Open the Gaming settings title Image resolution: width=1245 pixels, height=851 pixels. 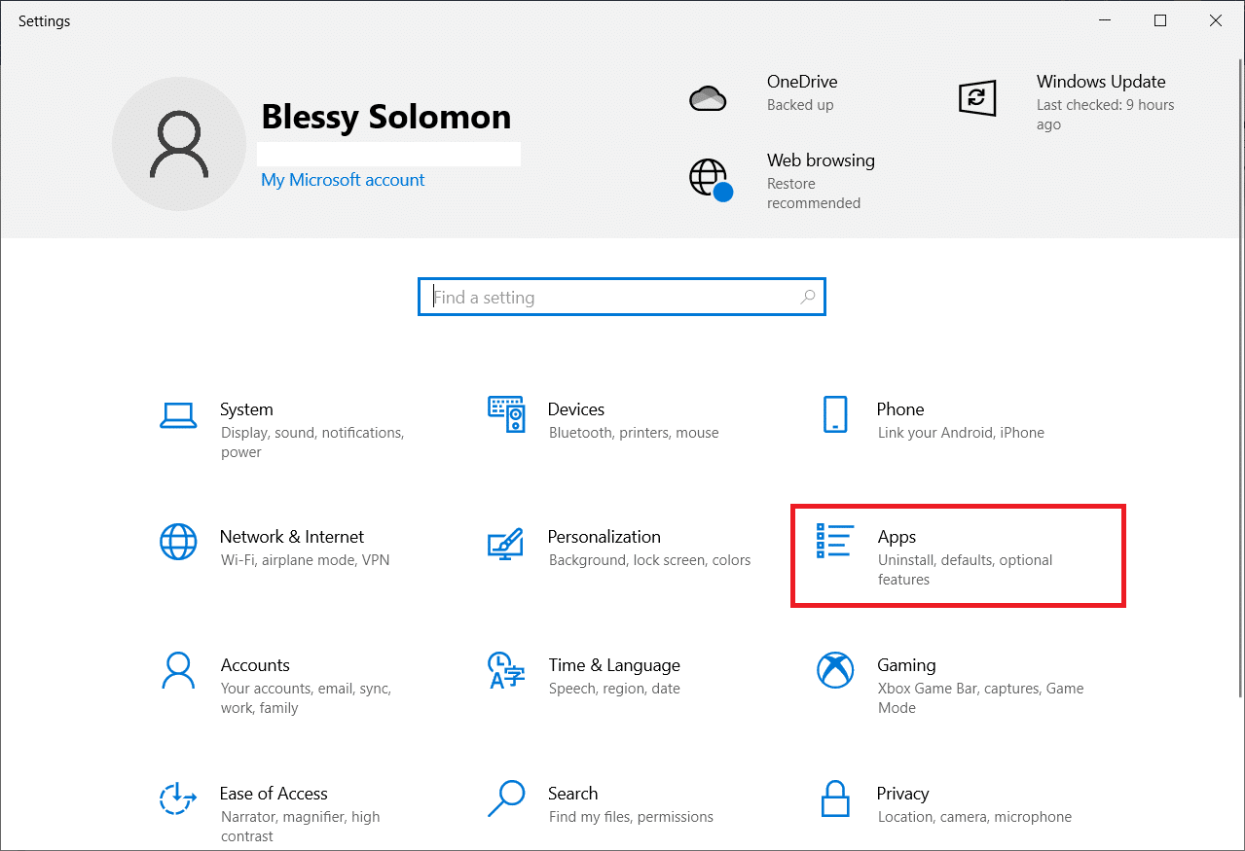906,665
